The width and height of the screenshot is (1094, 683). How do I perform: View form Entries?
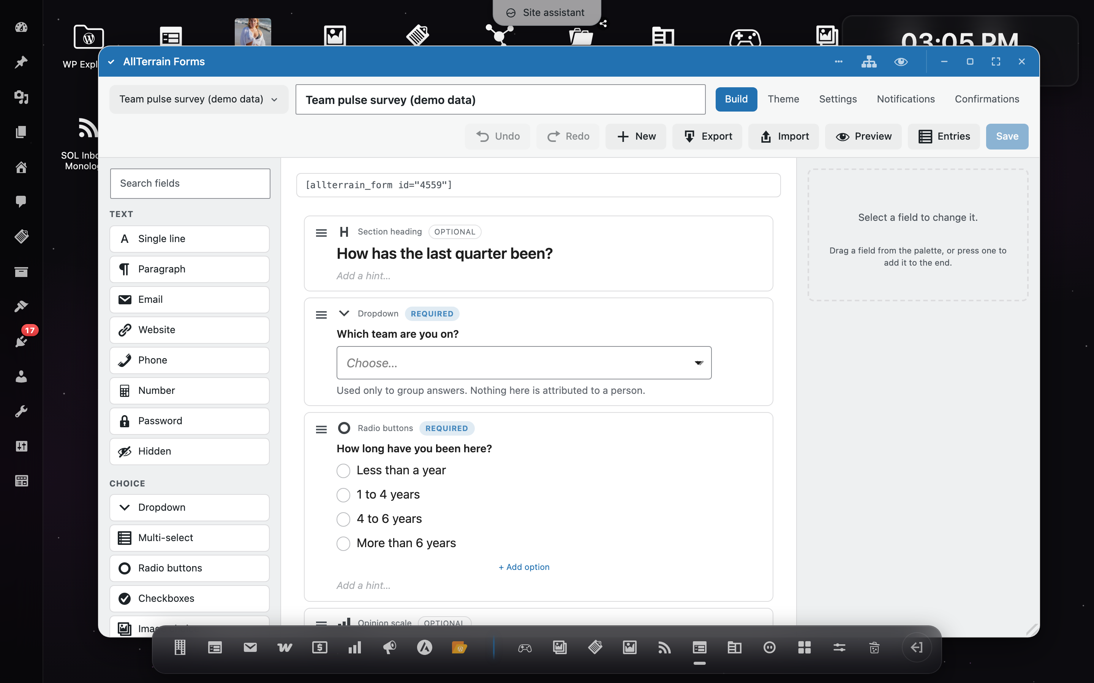(944, 137)
